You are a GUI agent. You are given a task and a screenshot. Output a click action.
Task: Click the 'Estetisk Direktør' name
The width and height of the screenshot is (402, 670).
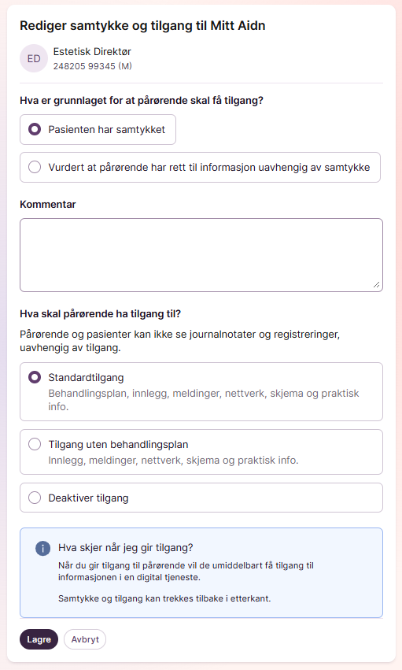(x=92, y=52)
